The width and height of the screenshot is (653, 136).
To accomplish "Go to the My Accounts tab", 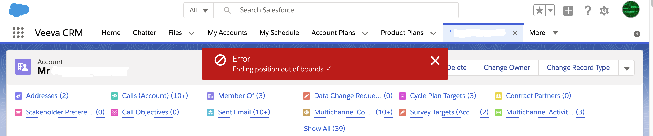I will coord(227,33).
